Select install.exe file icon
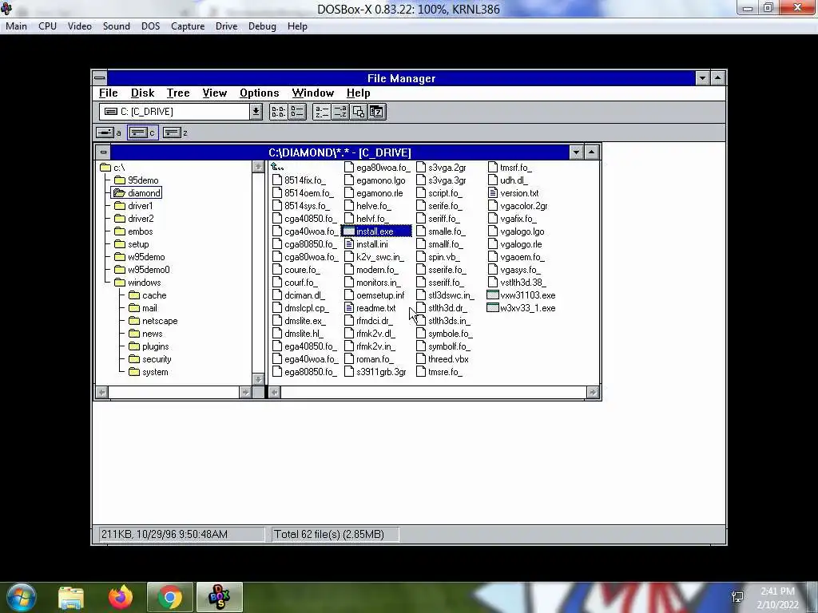This screenshot has height=613, width=818. [348, 231]
